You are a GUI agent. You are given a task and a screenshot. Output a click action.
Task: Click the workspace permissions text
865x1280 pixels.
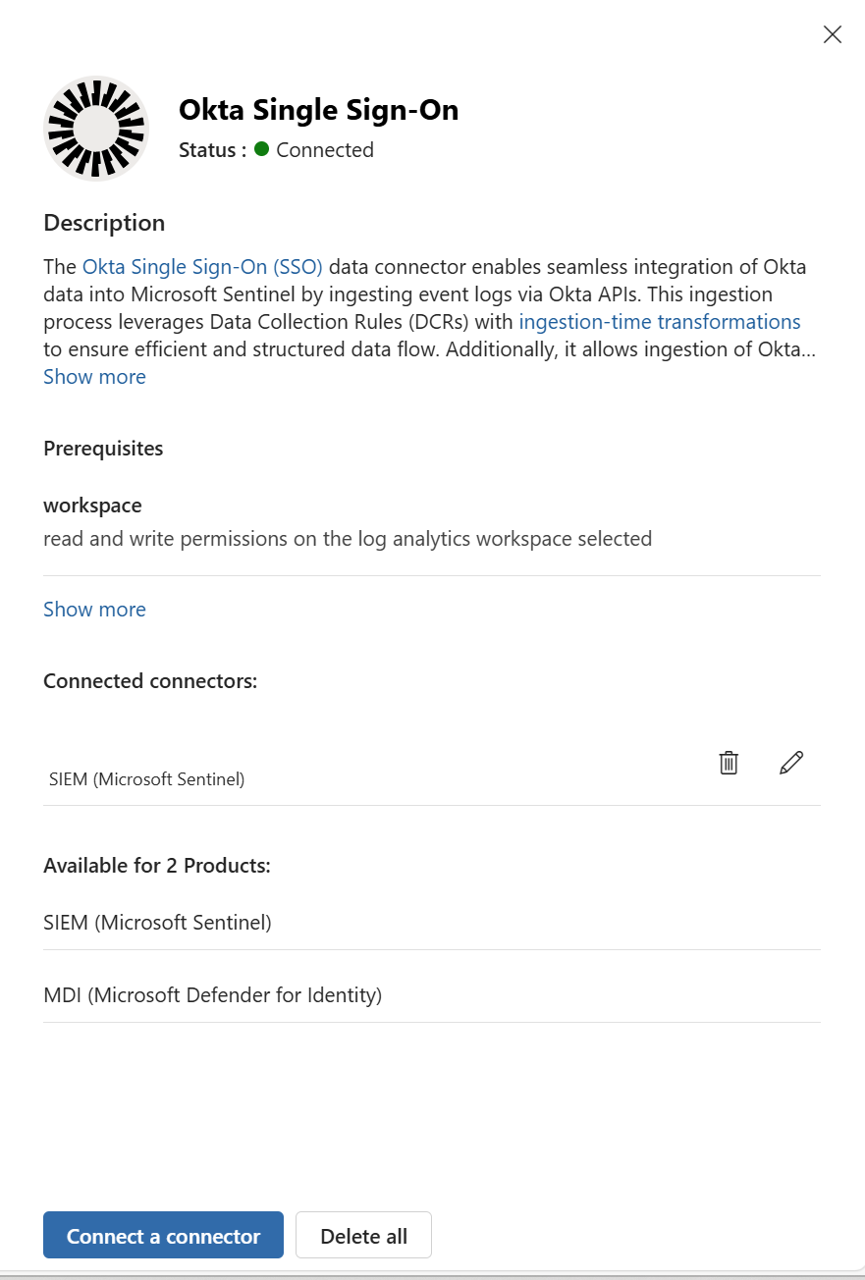tap(347, 538)
